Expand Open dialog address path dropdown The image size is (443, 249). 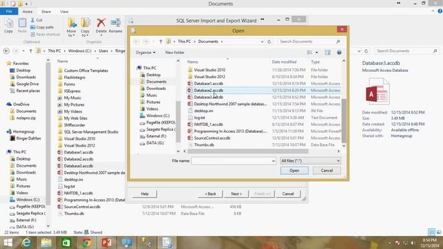[262, 41]
